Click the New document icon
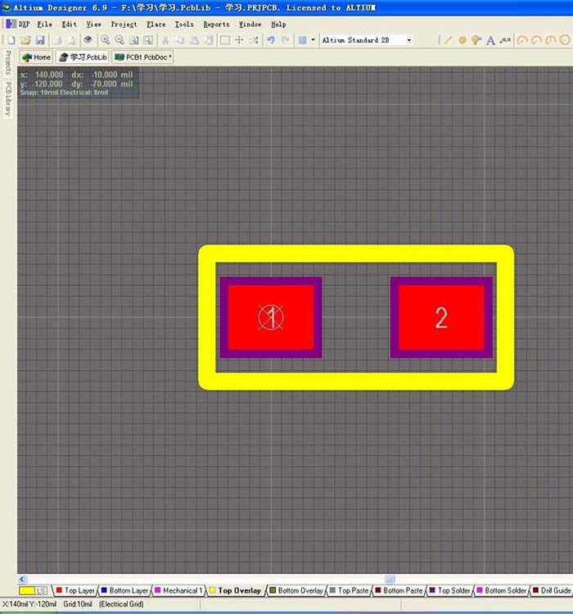Image resolution: width=573 pixels, height=614 pixels. click(11, 40)
